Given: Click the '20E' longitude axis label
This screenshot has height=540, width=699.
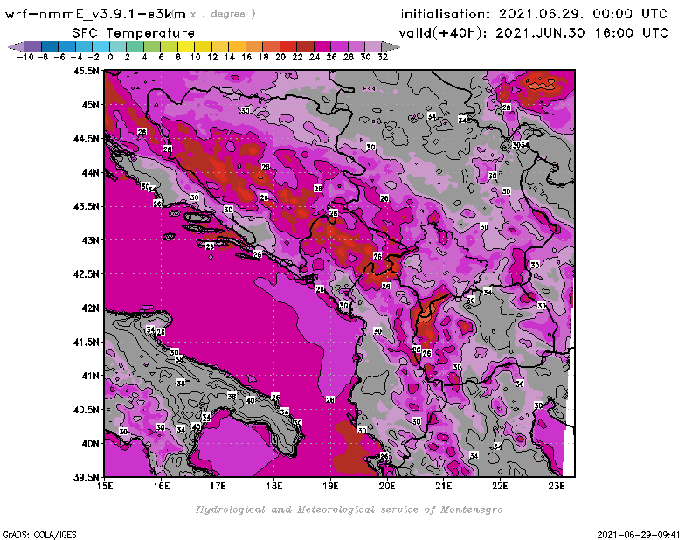Looking at the screenshot, I should (x=387, y=486).
